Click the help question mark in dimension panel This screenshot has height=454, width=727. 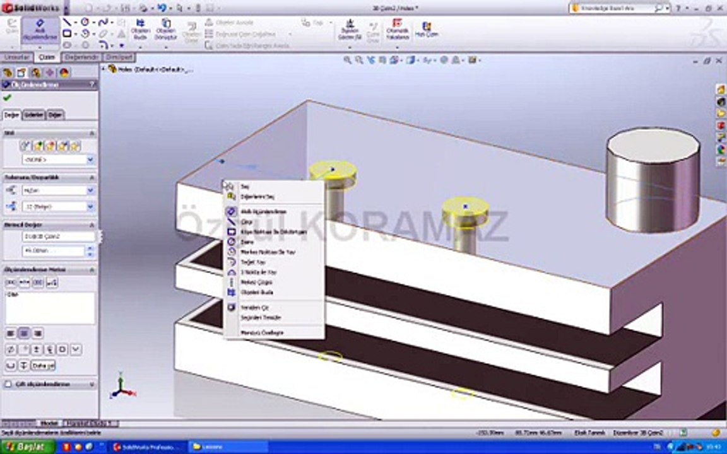92,84
